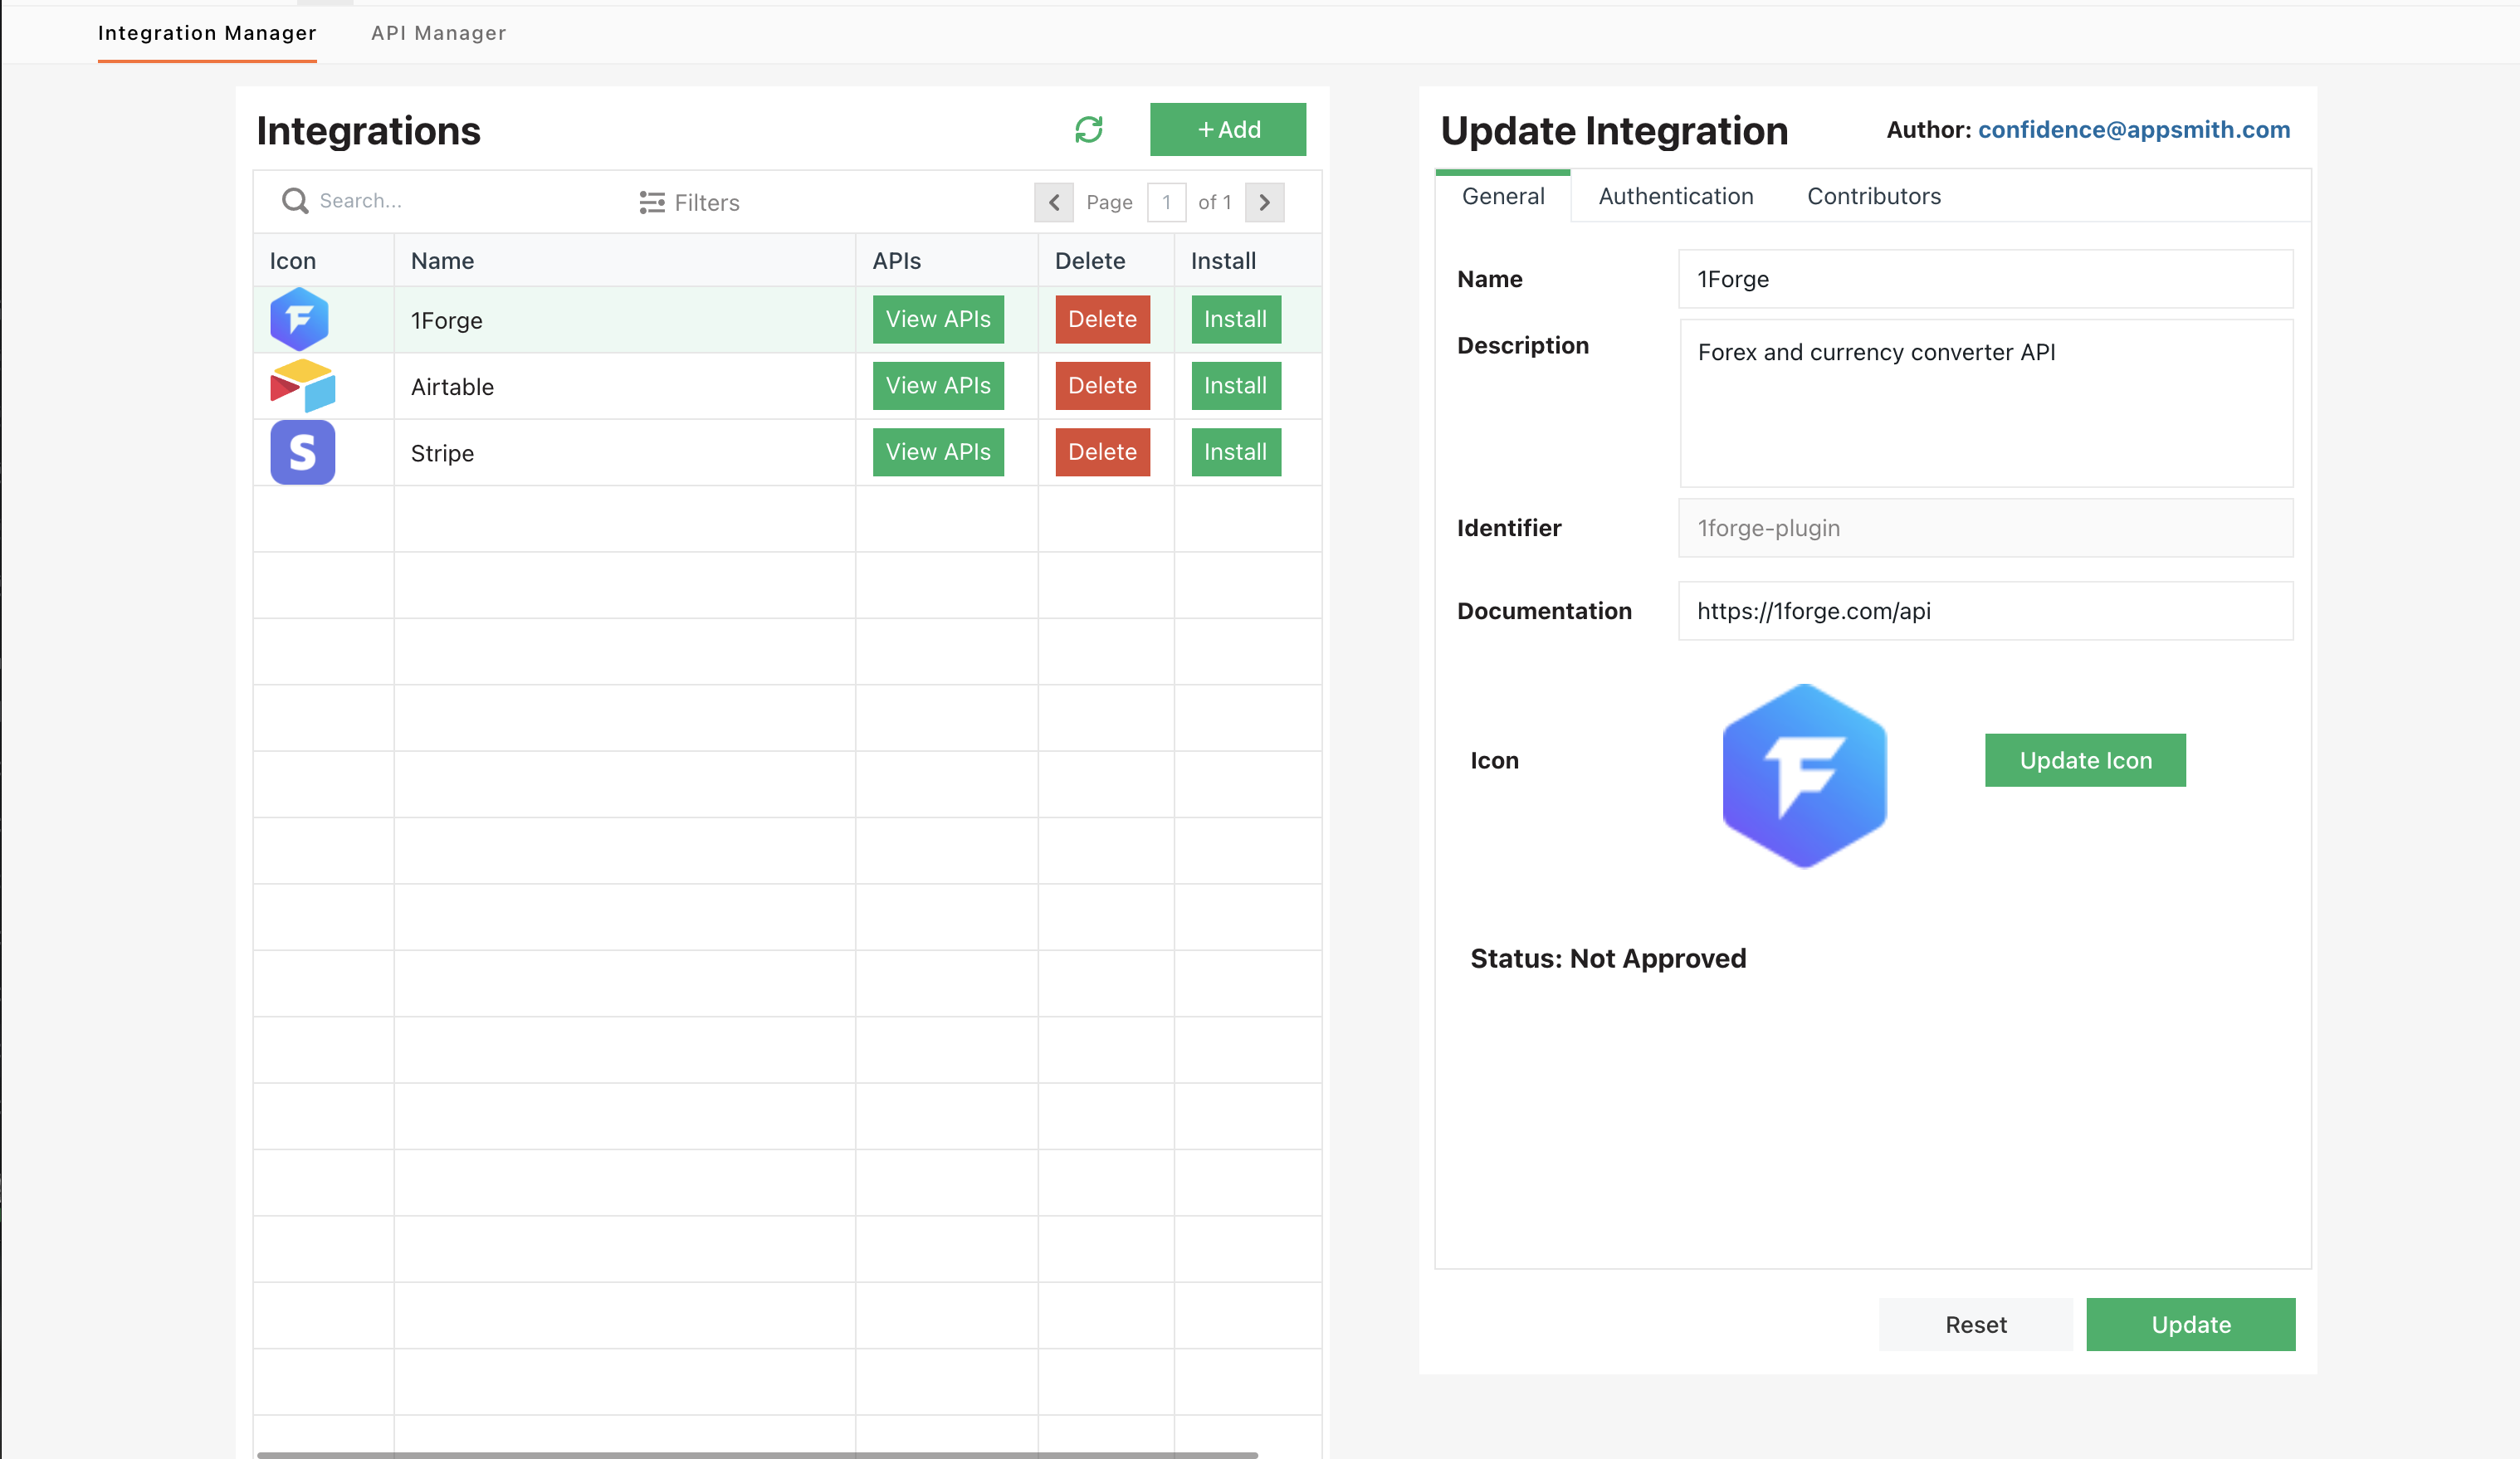Click the 1Forge icon preview in Update panel
Image resolution: width=2520 pixels, height=1459 pixels.
(1804, 776)
